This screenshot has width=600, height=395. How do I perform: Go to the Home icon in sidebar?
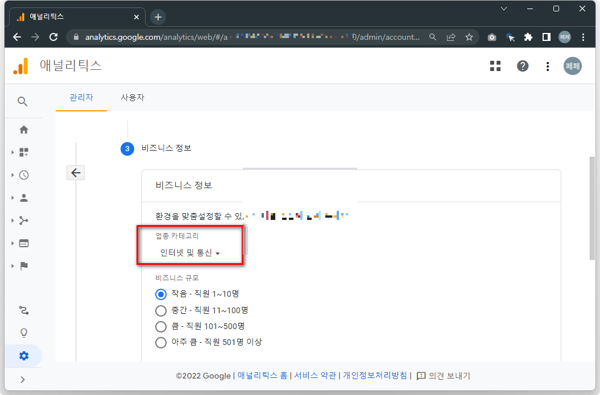tap(23, 129)
